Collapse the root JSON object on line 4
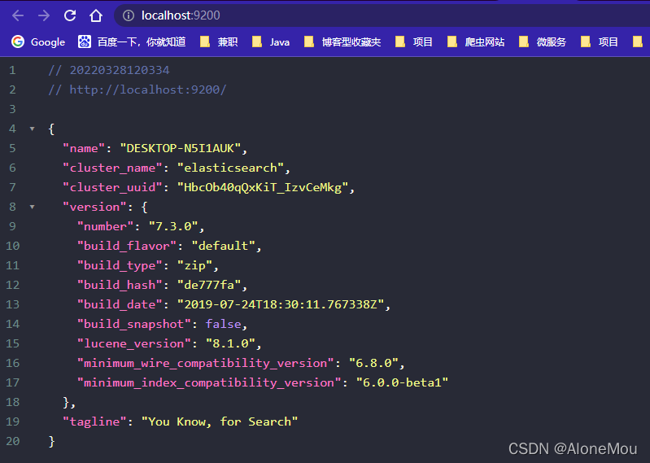 click(x=33, y=129)
